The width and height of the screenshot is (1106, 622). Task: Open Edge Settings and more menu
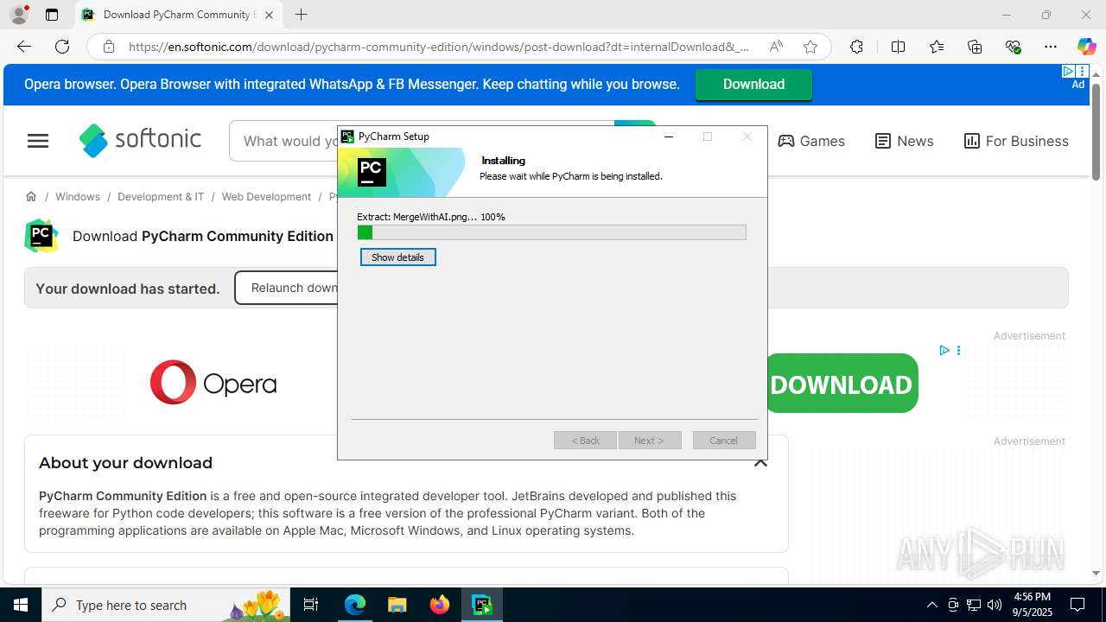(1051, 47)
